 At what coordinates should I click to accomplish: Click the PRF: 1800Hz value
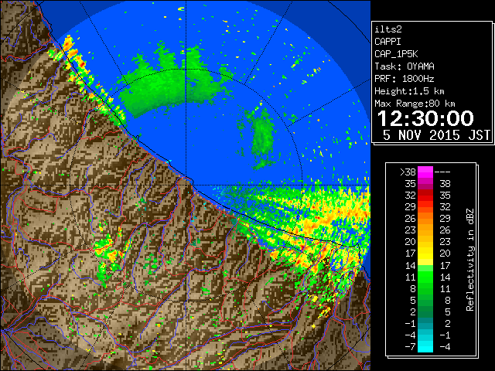coord(405,79)
